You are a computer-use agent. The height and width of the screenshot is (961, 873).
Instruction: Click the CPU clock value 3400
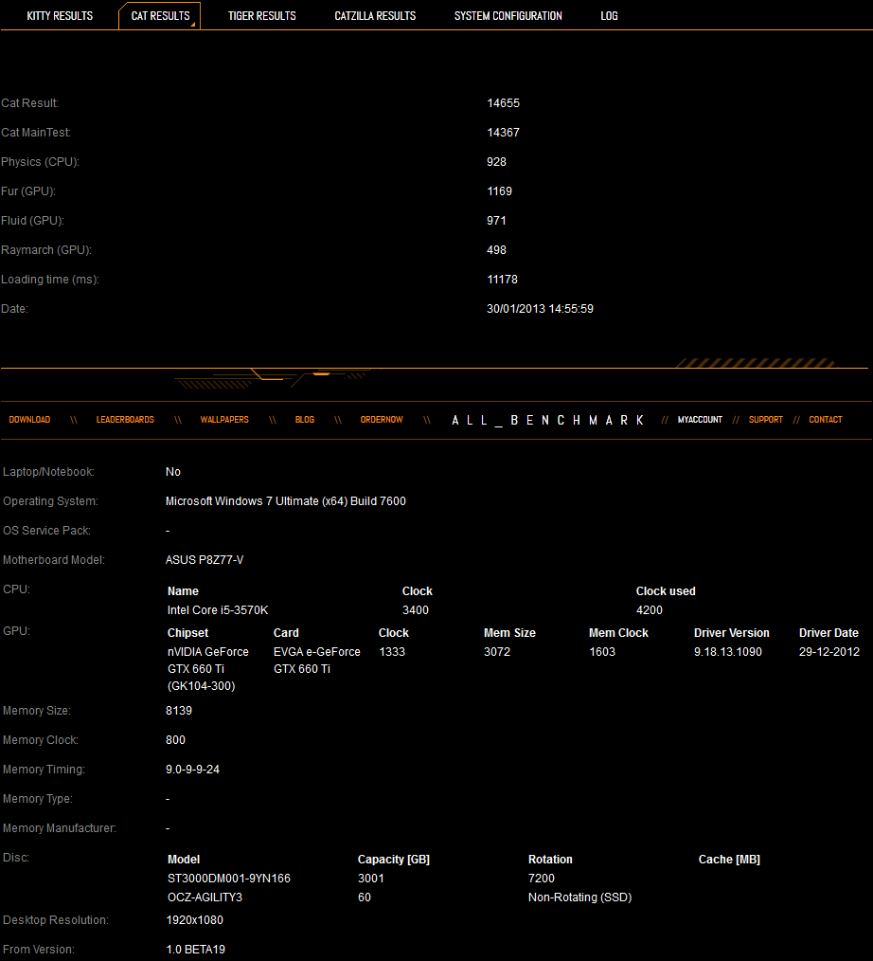pos(415,610)
